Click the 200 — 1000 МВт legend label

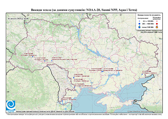click(148, 24)
